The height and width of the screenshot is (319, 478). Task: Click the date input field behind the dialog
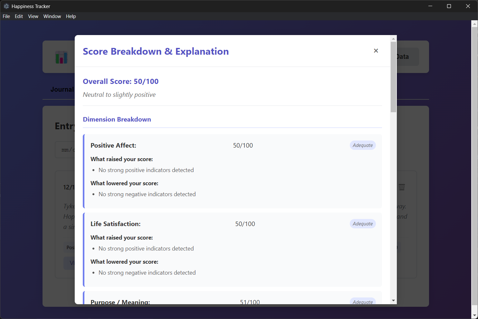[65, 150]
